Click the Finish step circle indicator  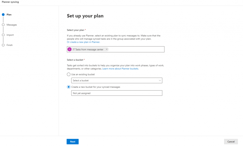tap(3, 45)
